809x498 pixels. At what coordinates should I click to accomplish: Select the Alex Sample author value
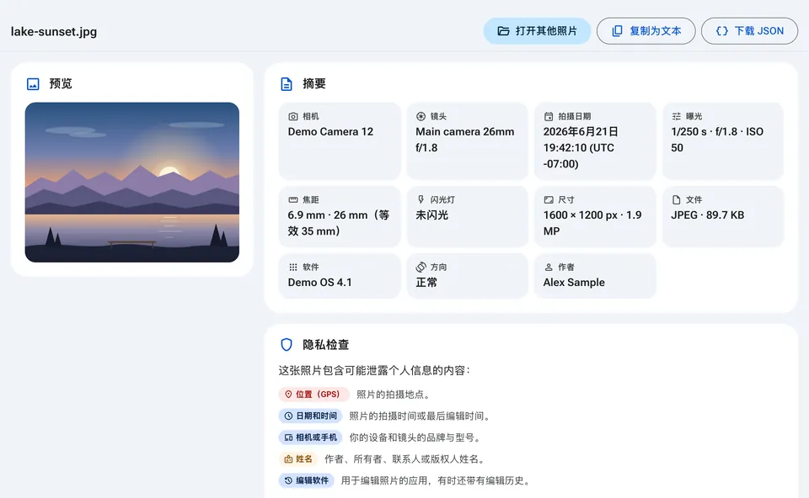click(574, 283)
